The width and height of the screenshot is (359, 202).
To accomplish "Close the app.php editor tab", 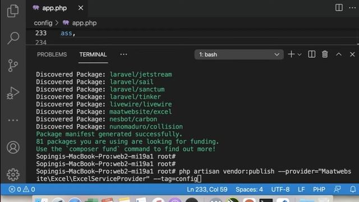I will pos(81,8).
